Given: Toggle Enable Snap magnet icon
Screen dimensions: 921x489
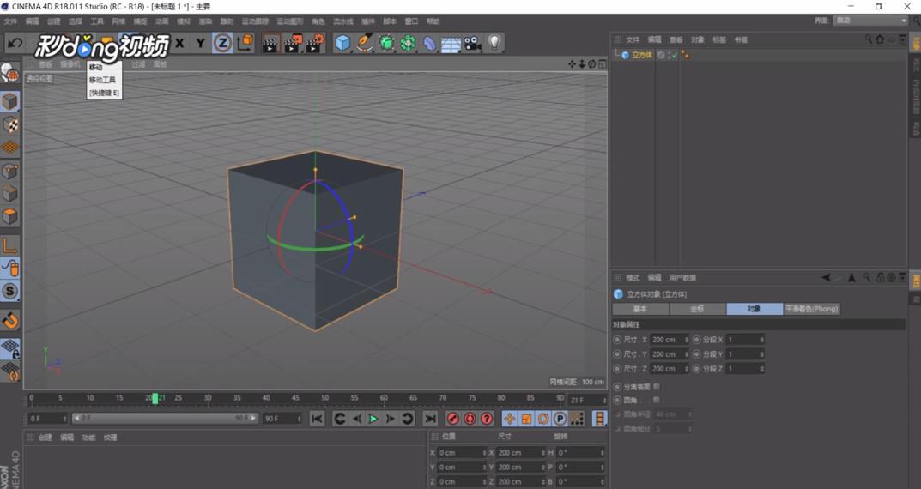Looking at the screenshot, I should point(10,321).
